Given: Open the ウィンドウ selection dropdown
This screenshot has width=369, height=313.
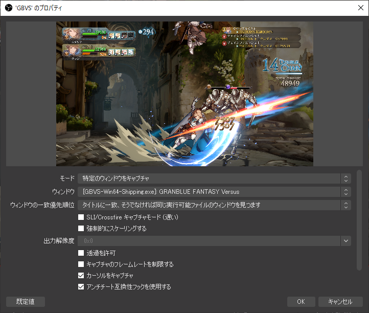Looking at the screenshot, I should 214,192.
